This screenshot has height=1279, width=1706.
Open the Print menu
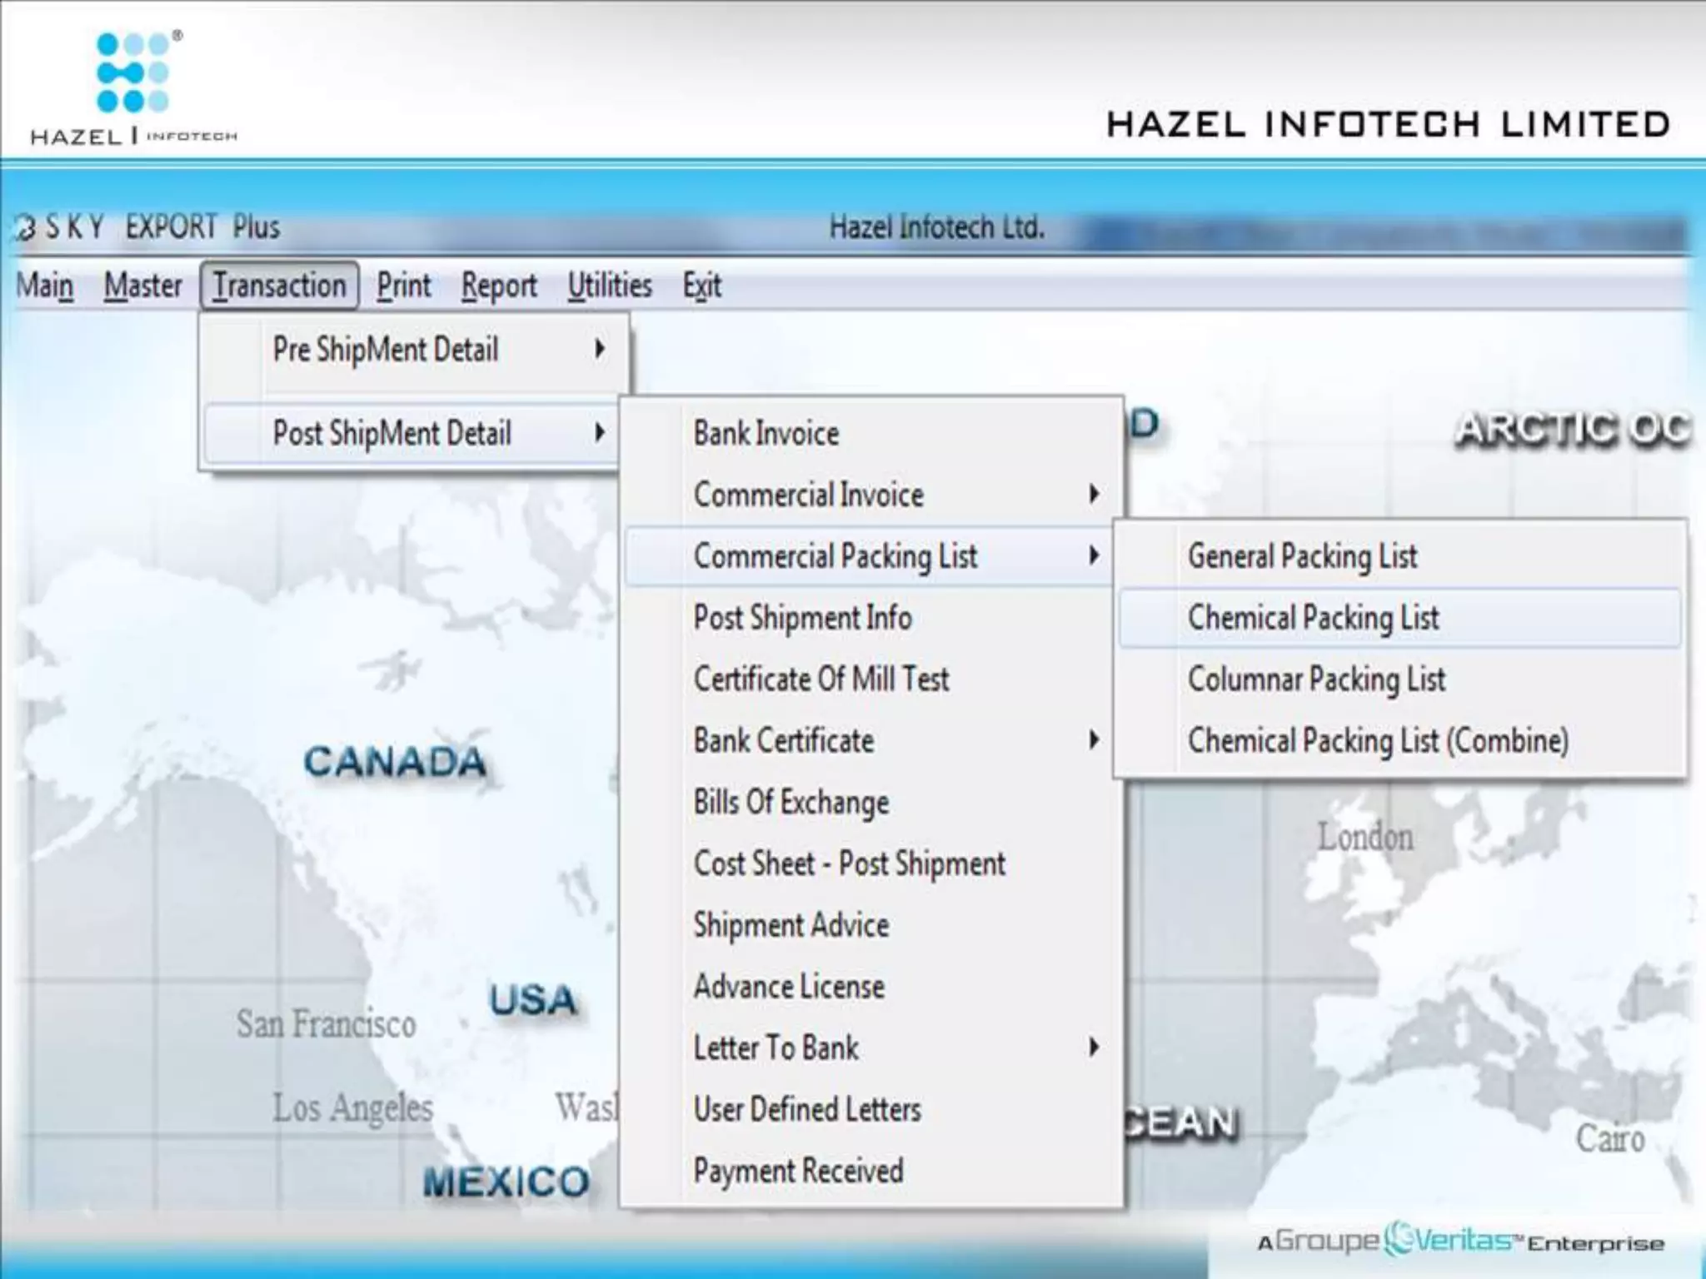click(403, 286)
